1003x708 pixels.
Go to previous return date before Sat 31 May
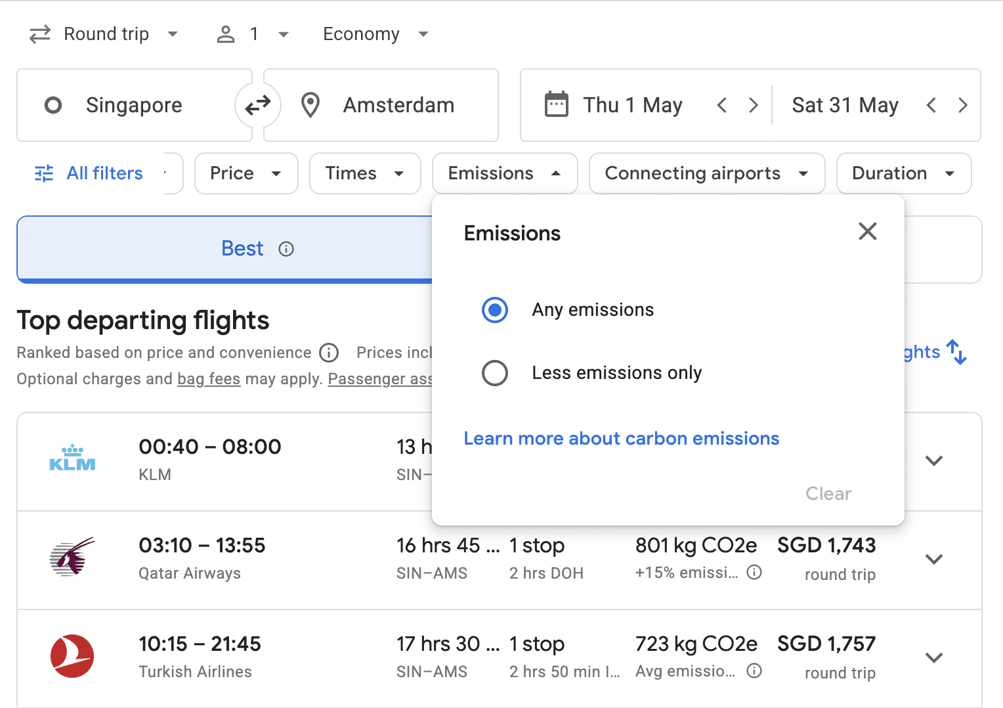pyautogui.click(x=931, y=105)
